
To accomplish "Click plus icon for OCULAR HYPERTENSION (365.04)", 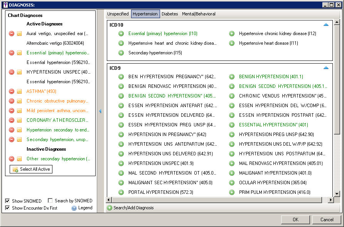I will (232, 183).
